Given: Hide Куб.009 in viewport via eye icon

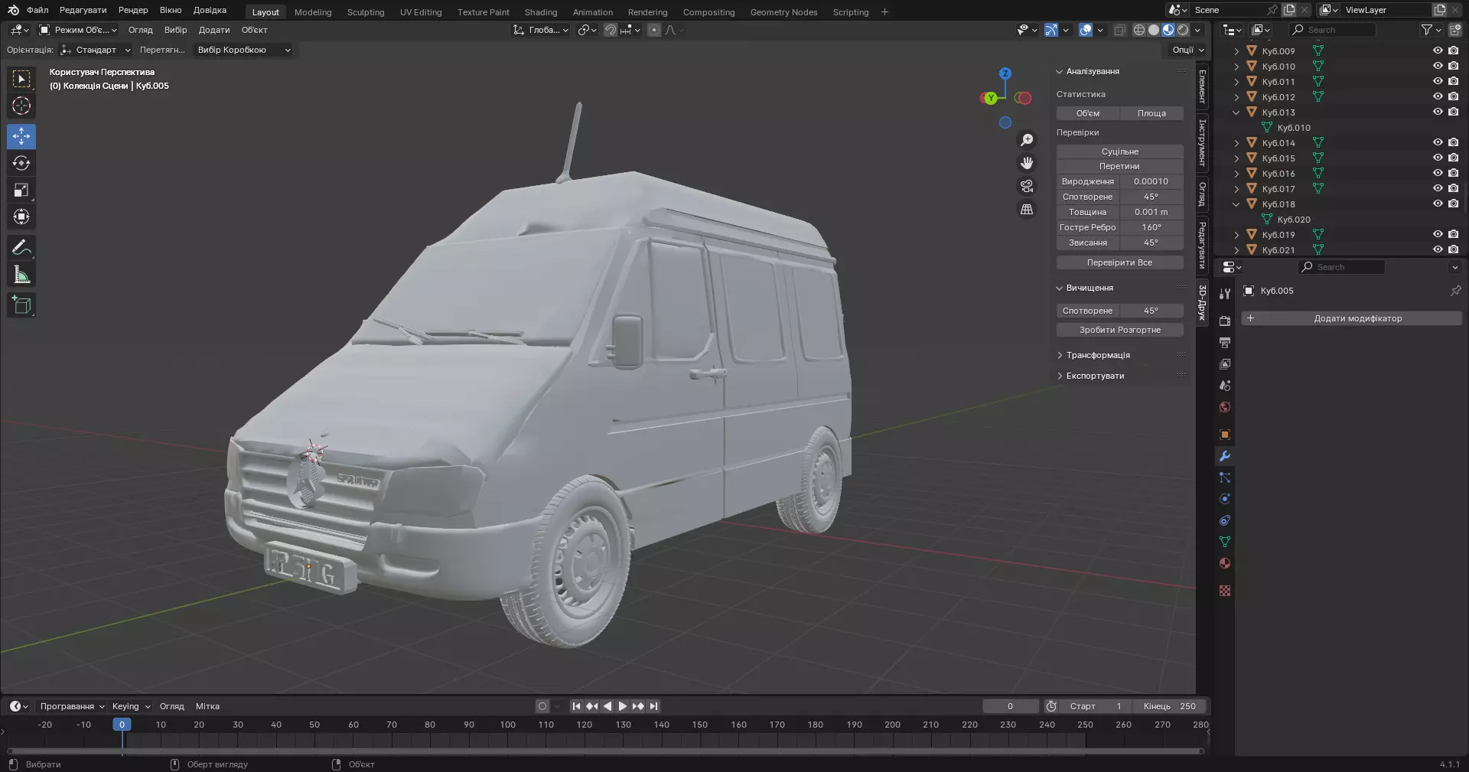Looking at the screenshot, I should [x=1438, y=50].
